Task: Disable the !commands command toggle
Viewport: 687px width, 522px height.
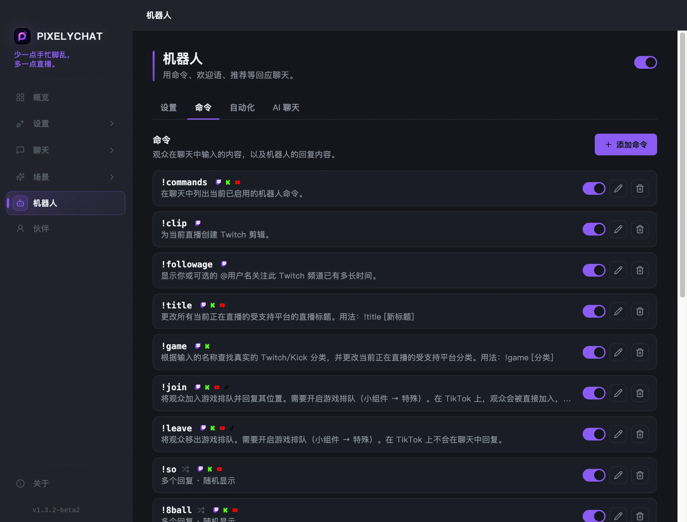Action: 594,188
